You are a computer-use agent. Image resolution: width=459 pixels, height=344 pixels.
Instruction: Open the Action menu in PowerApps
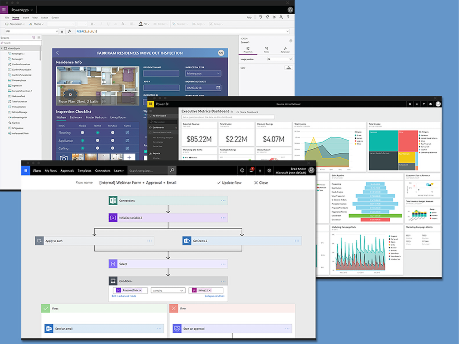point(44,18)
